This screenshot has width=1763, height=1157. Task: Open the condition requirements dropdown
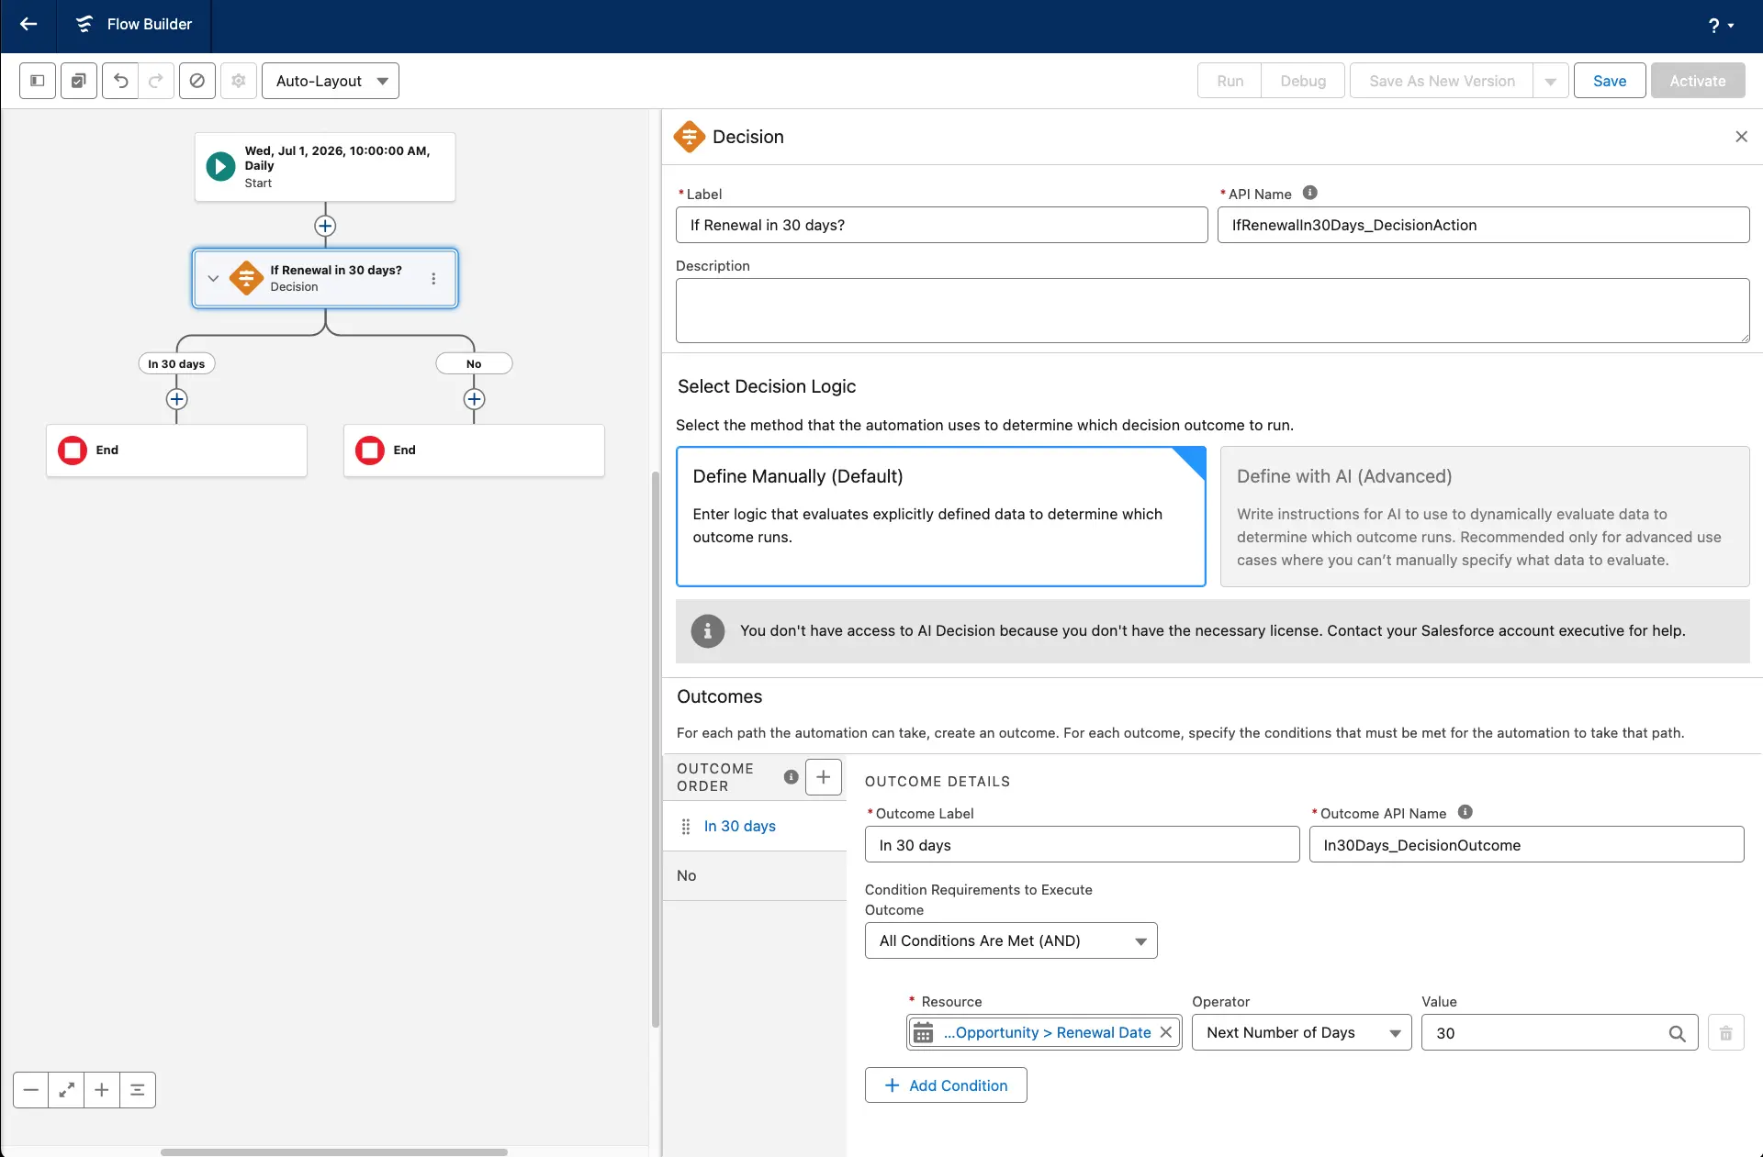tap(1011, 941)
